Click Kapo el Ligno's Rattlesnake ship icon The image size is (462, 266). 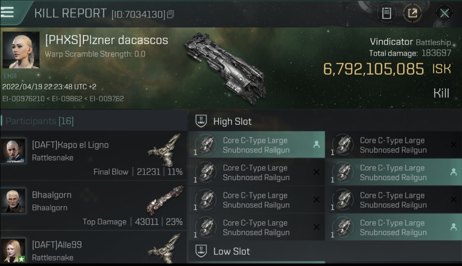point(165,150)
